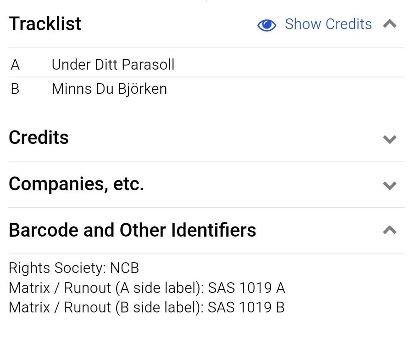Click the Tracklist section heading
The width and height of the screenshot is (413, 340).
coord(45,24)
